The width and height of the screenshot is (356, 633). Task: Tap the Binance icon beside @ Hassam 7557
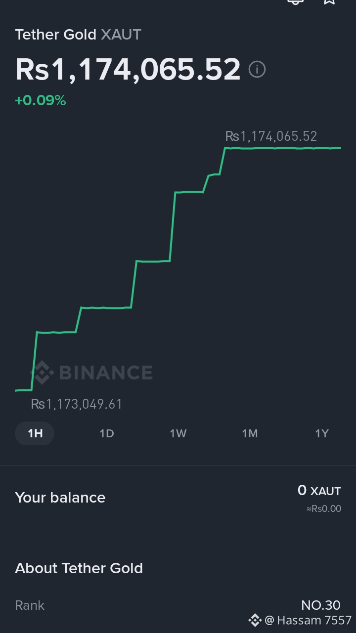point(255,620)
